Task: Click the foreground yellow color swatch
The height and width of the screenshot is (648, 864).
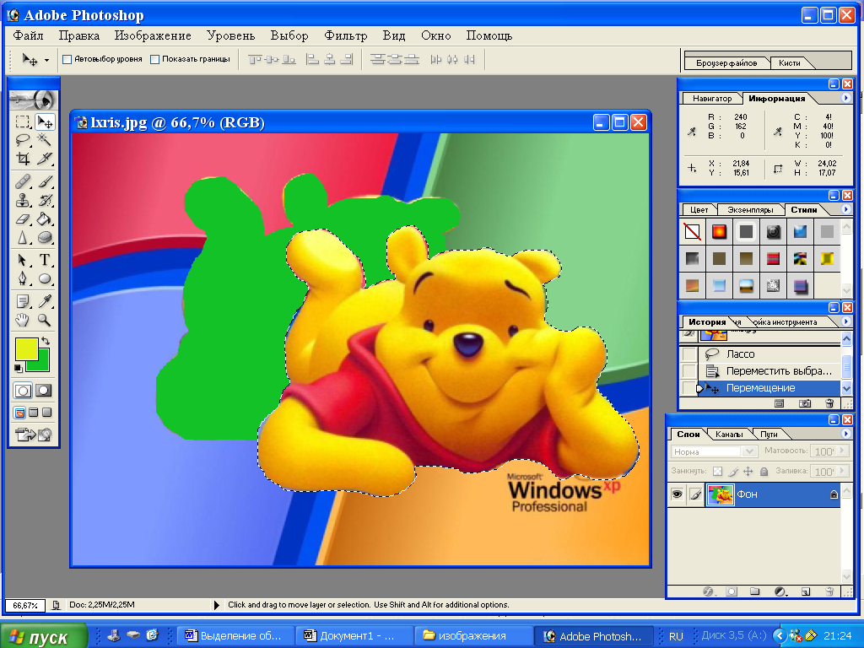Action: 26,349
